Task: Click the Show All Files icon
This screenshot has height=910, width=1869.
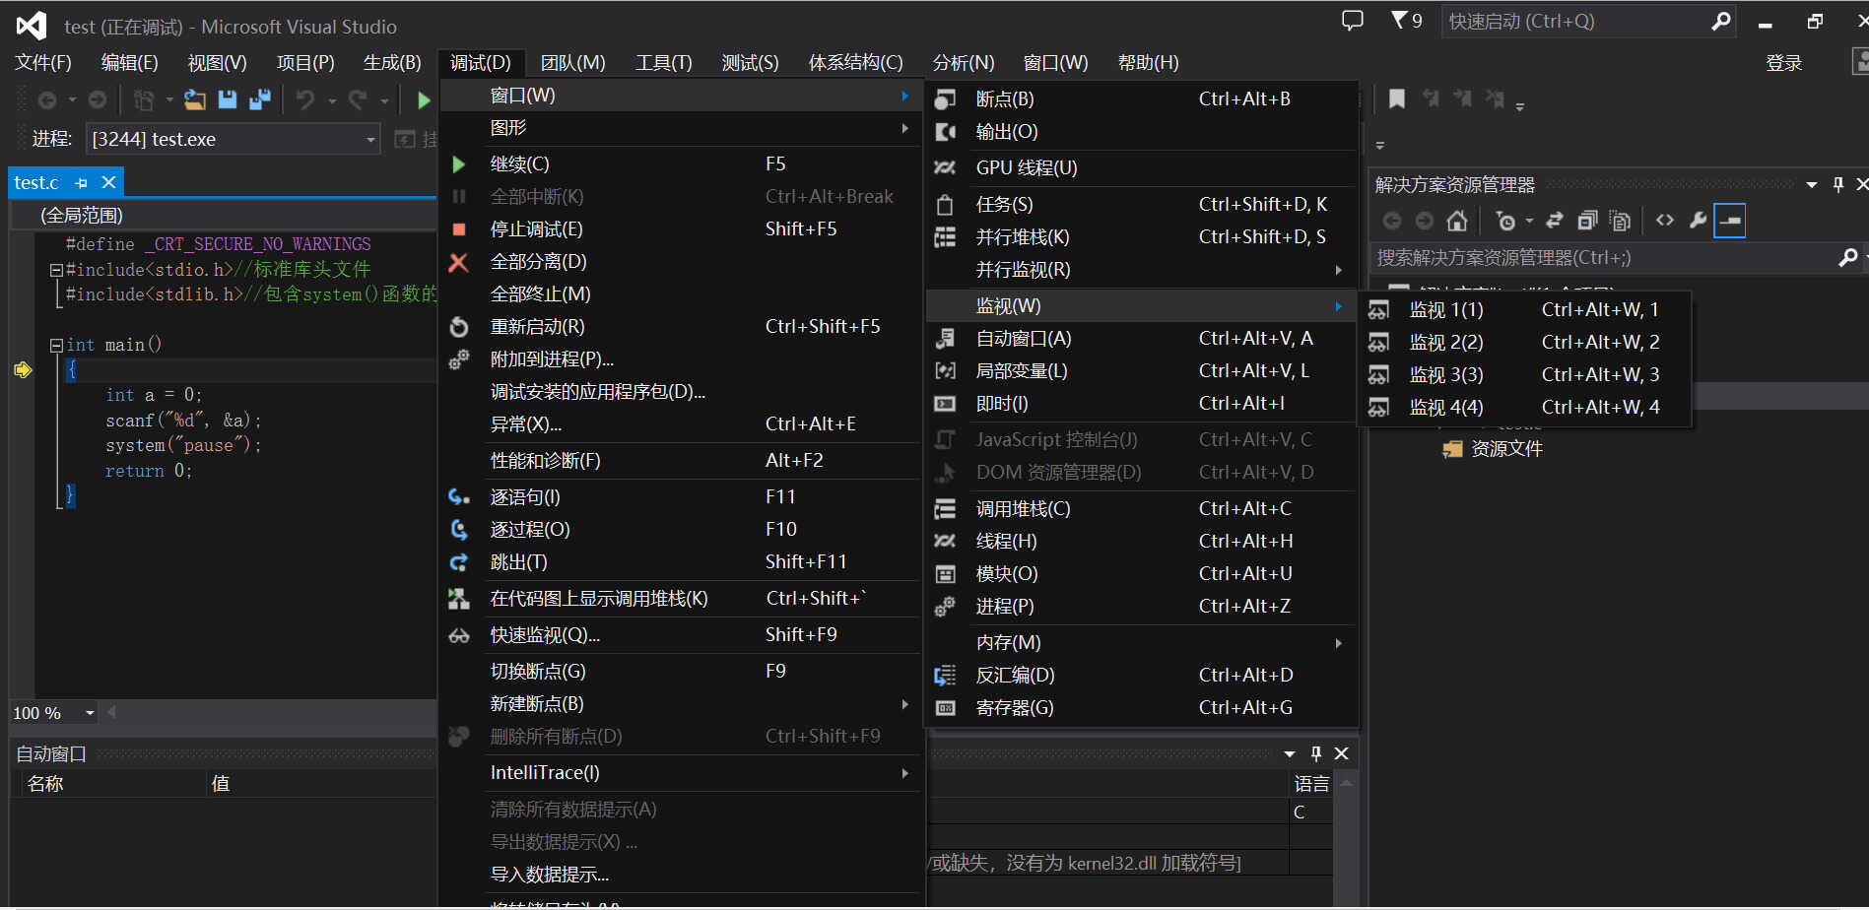Action: coord(1620,221)
